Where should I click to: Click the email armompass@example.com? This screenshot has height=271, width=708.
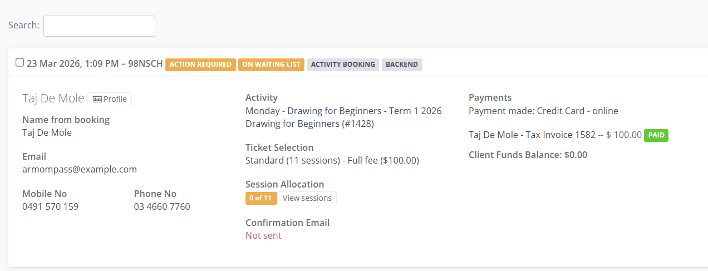coord(80,169)
